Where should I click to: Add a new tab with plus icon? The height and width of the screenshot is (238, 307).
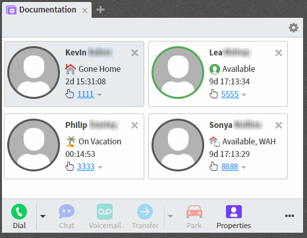click(x=100, y=10)
